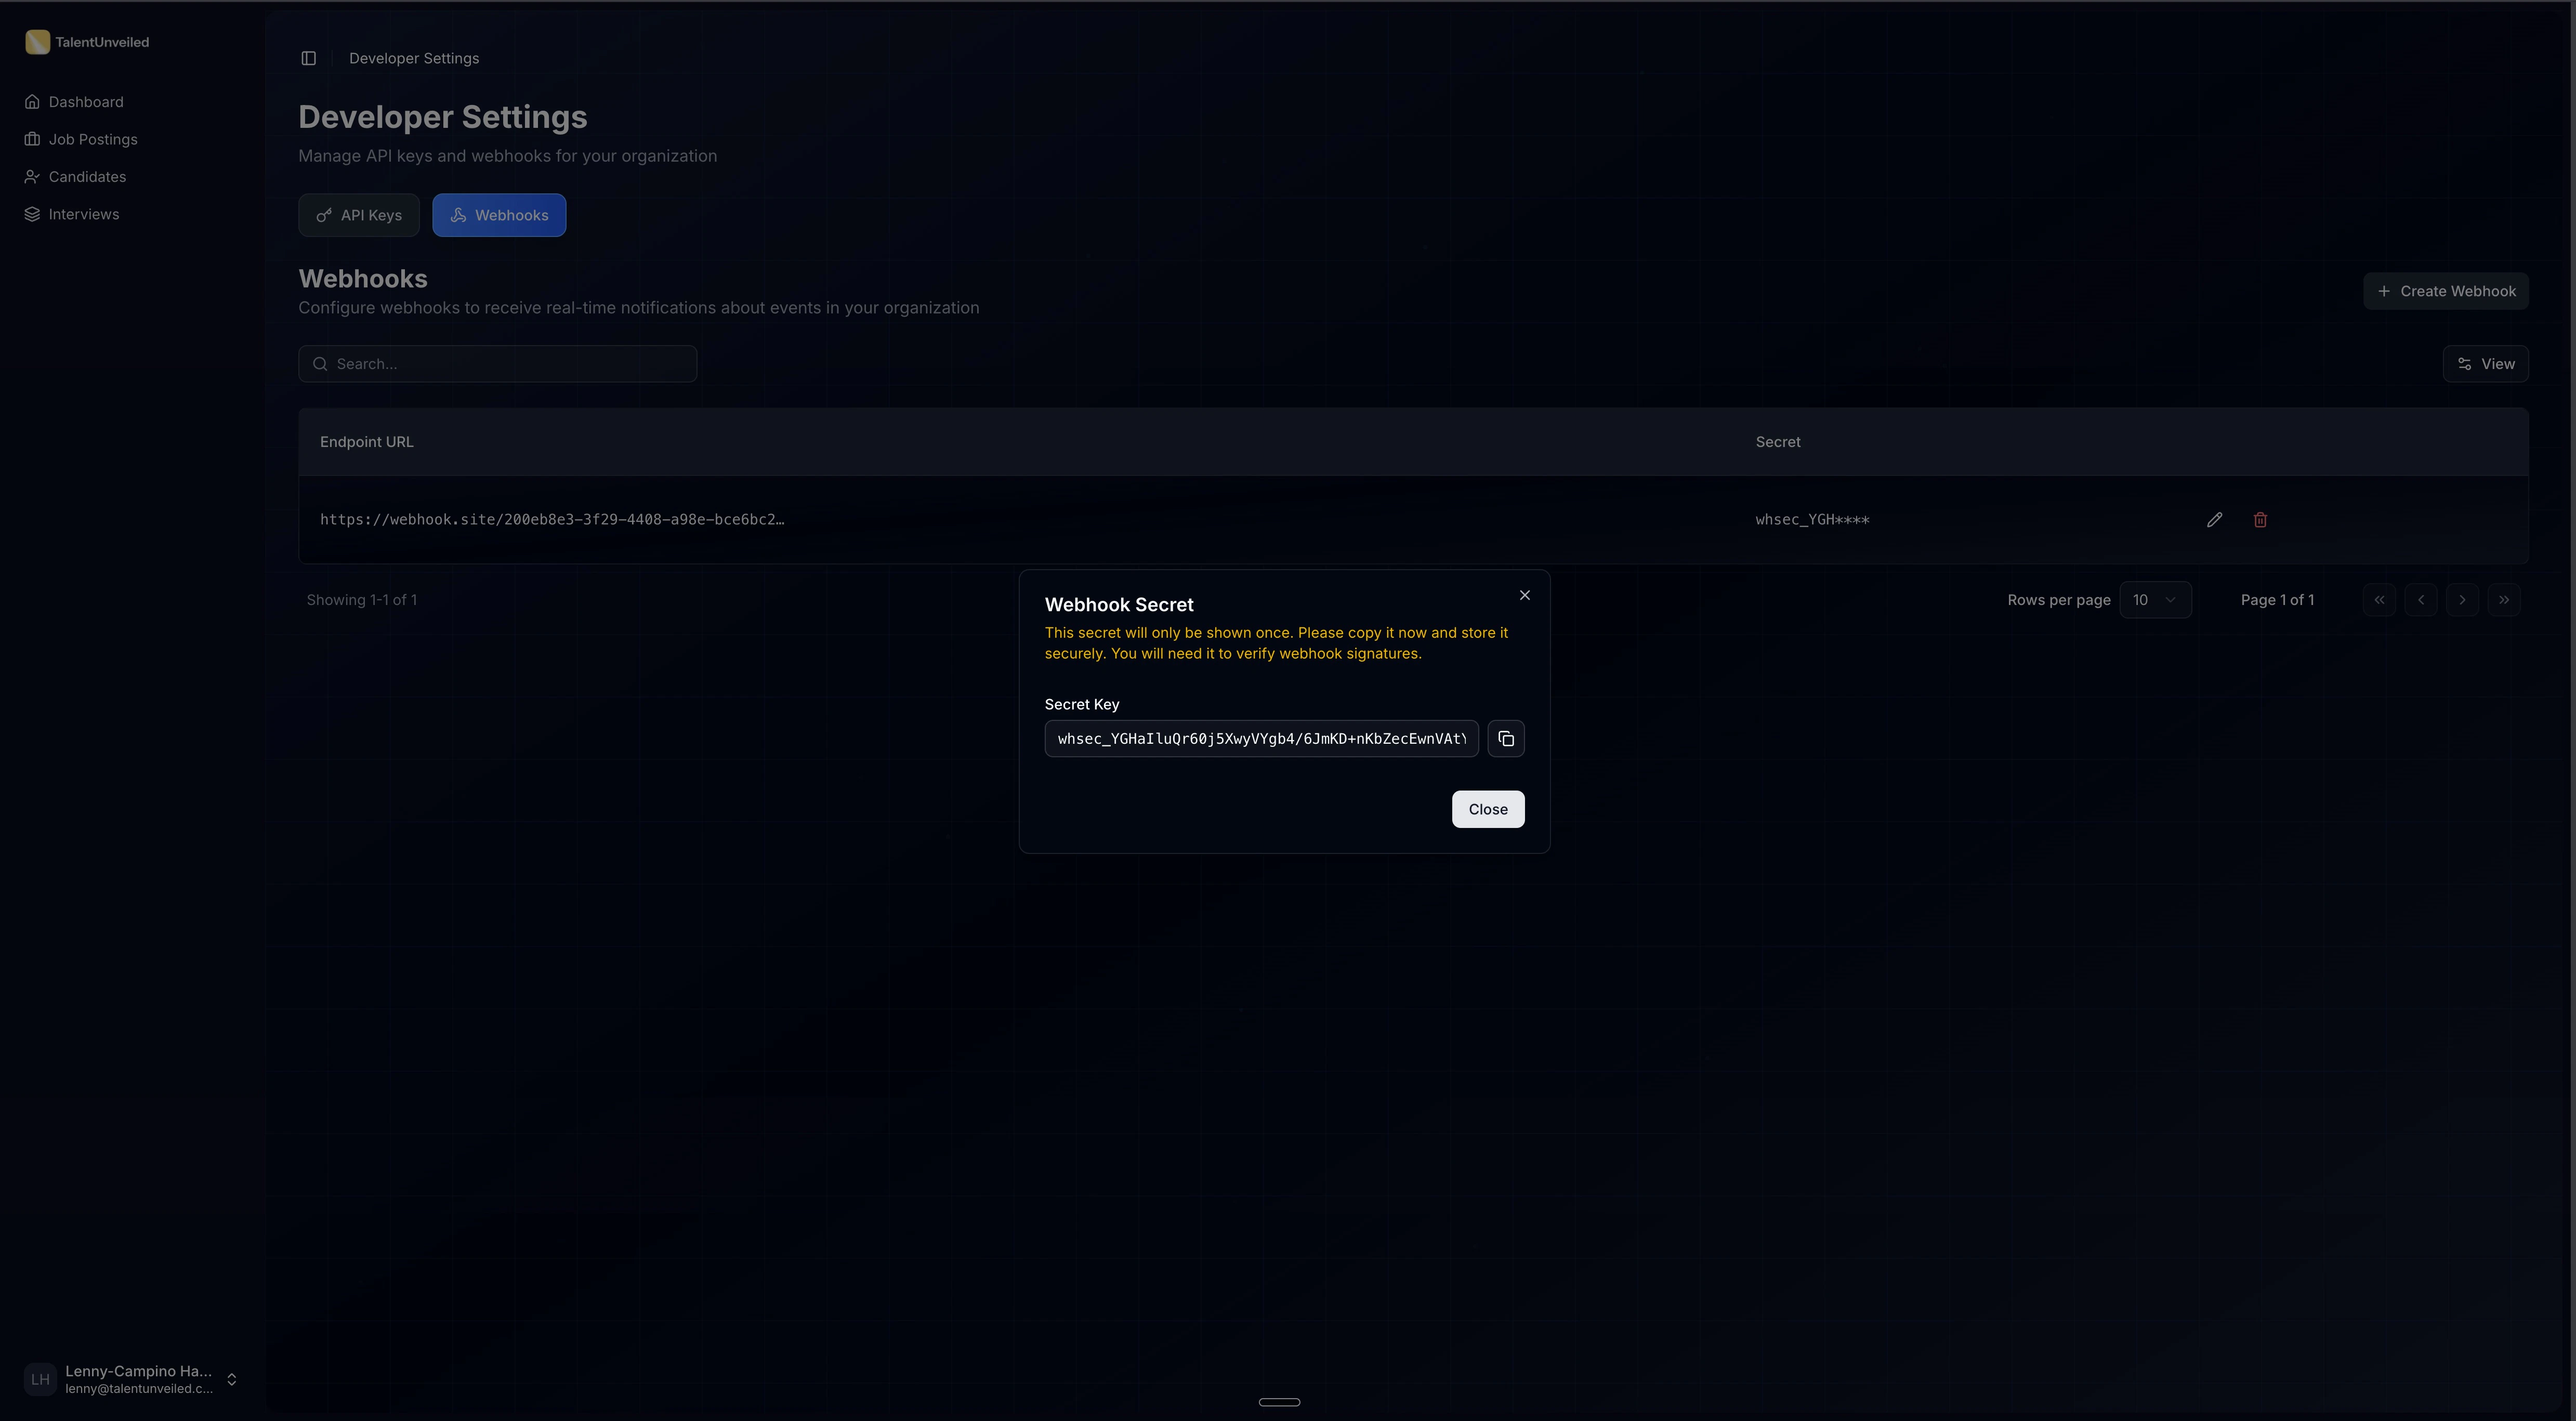Go to the next page with the arrow
This screenshot has width=2576, height=1421.
(x=2462, y=599)
